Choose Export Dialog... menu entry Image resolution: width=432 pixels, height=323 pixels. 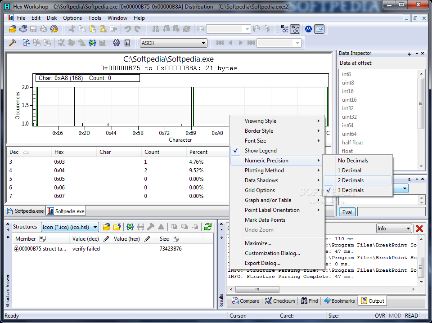pos(277,263)
